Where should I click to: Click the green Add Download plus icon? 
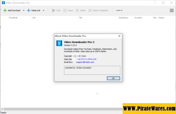tap(5, 11)
